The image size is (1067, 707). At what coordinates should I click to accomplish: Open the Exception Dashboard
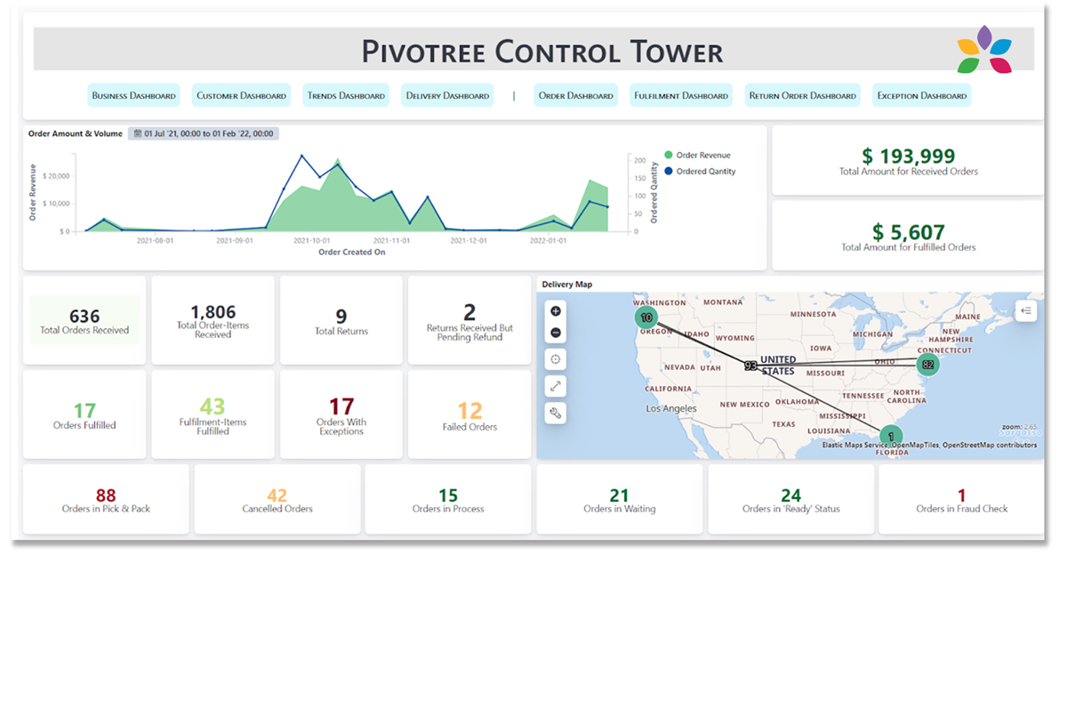[x=921, y=96]
